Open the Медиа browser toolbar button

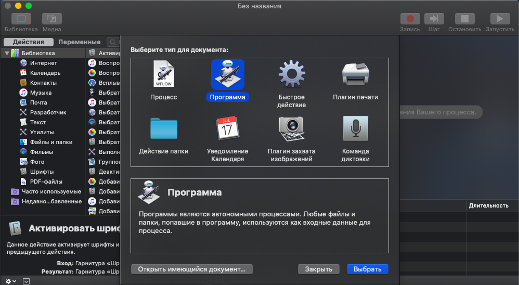51,19
